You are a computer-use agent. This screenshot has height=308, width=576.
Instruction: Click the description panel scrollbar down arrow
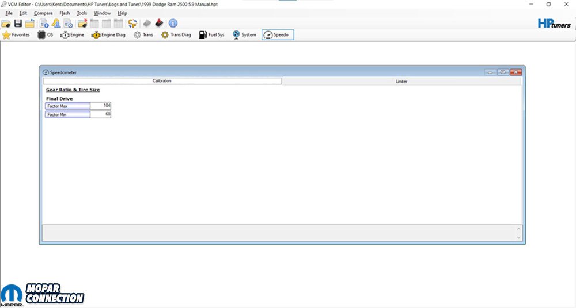point(518,237)
